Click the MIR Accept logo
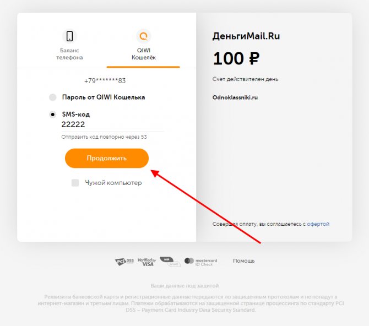Screen dimensions: 369x326 tap(170, 262)
